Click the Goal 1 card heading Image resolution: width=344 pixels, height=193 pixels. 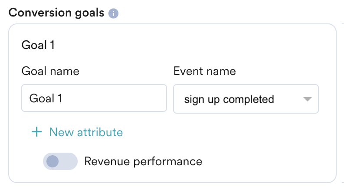pyautogui.click(x=38, y=45)
